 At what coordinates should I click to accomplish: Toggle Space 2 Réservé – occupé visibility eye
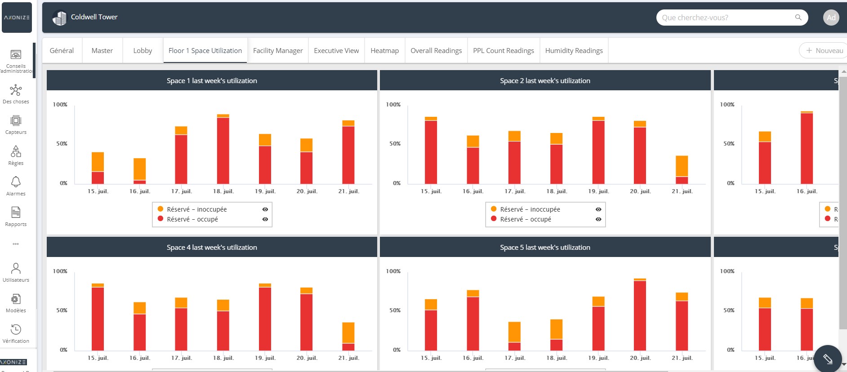(598, 219)
